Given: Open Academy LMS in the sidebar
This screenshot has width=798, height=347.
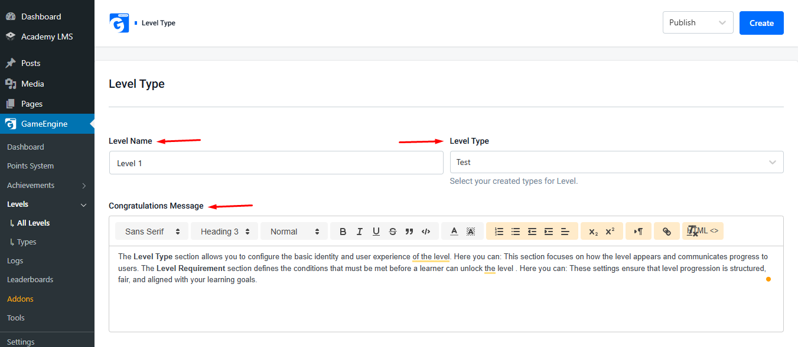Looking at the screenshot, I should click(x=47, y=37).
